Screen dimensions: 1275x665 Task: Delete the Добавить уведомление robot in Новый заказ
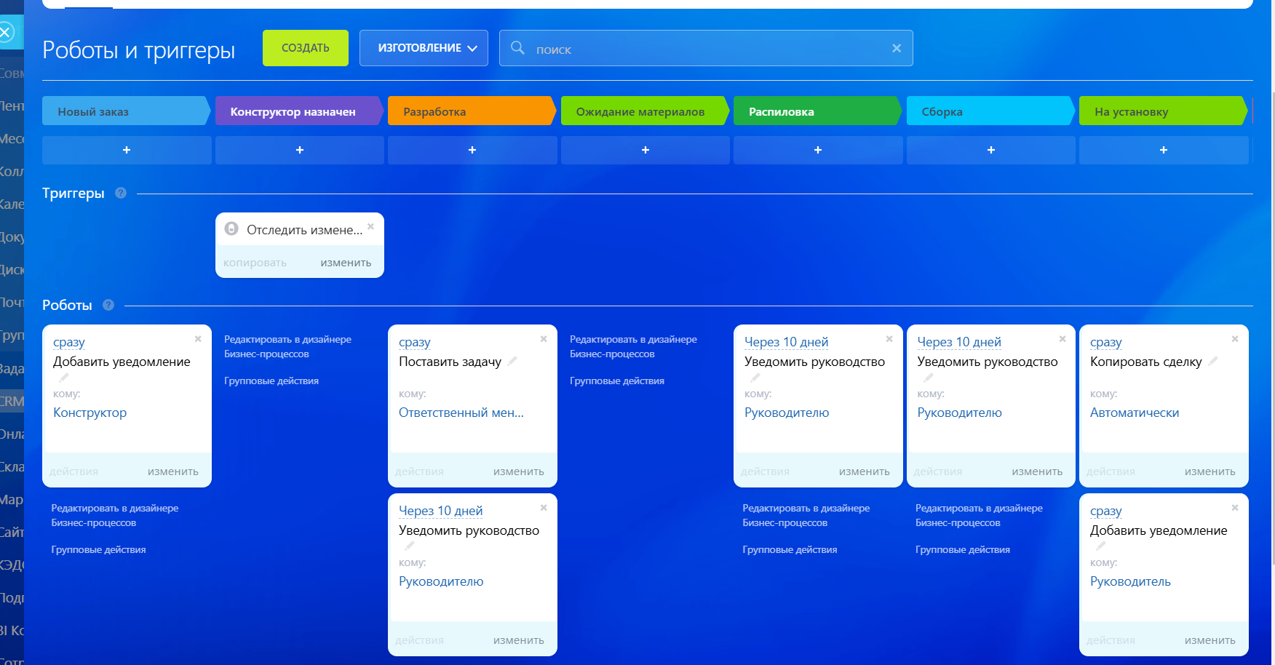coord(198,338)
